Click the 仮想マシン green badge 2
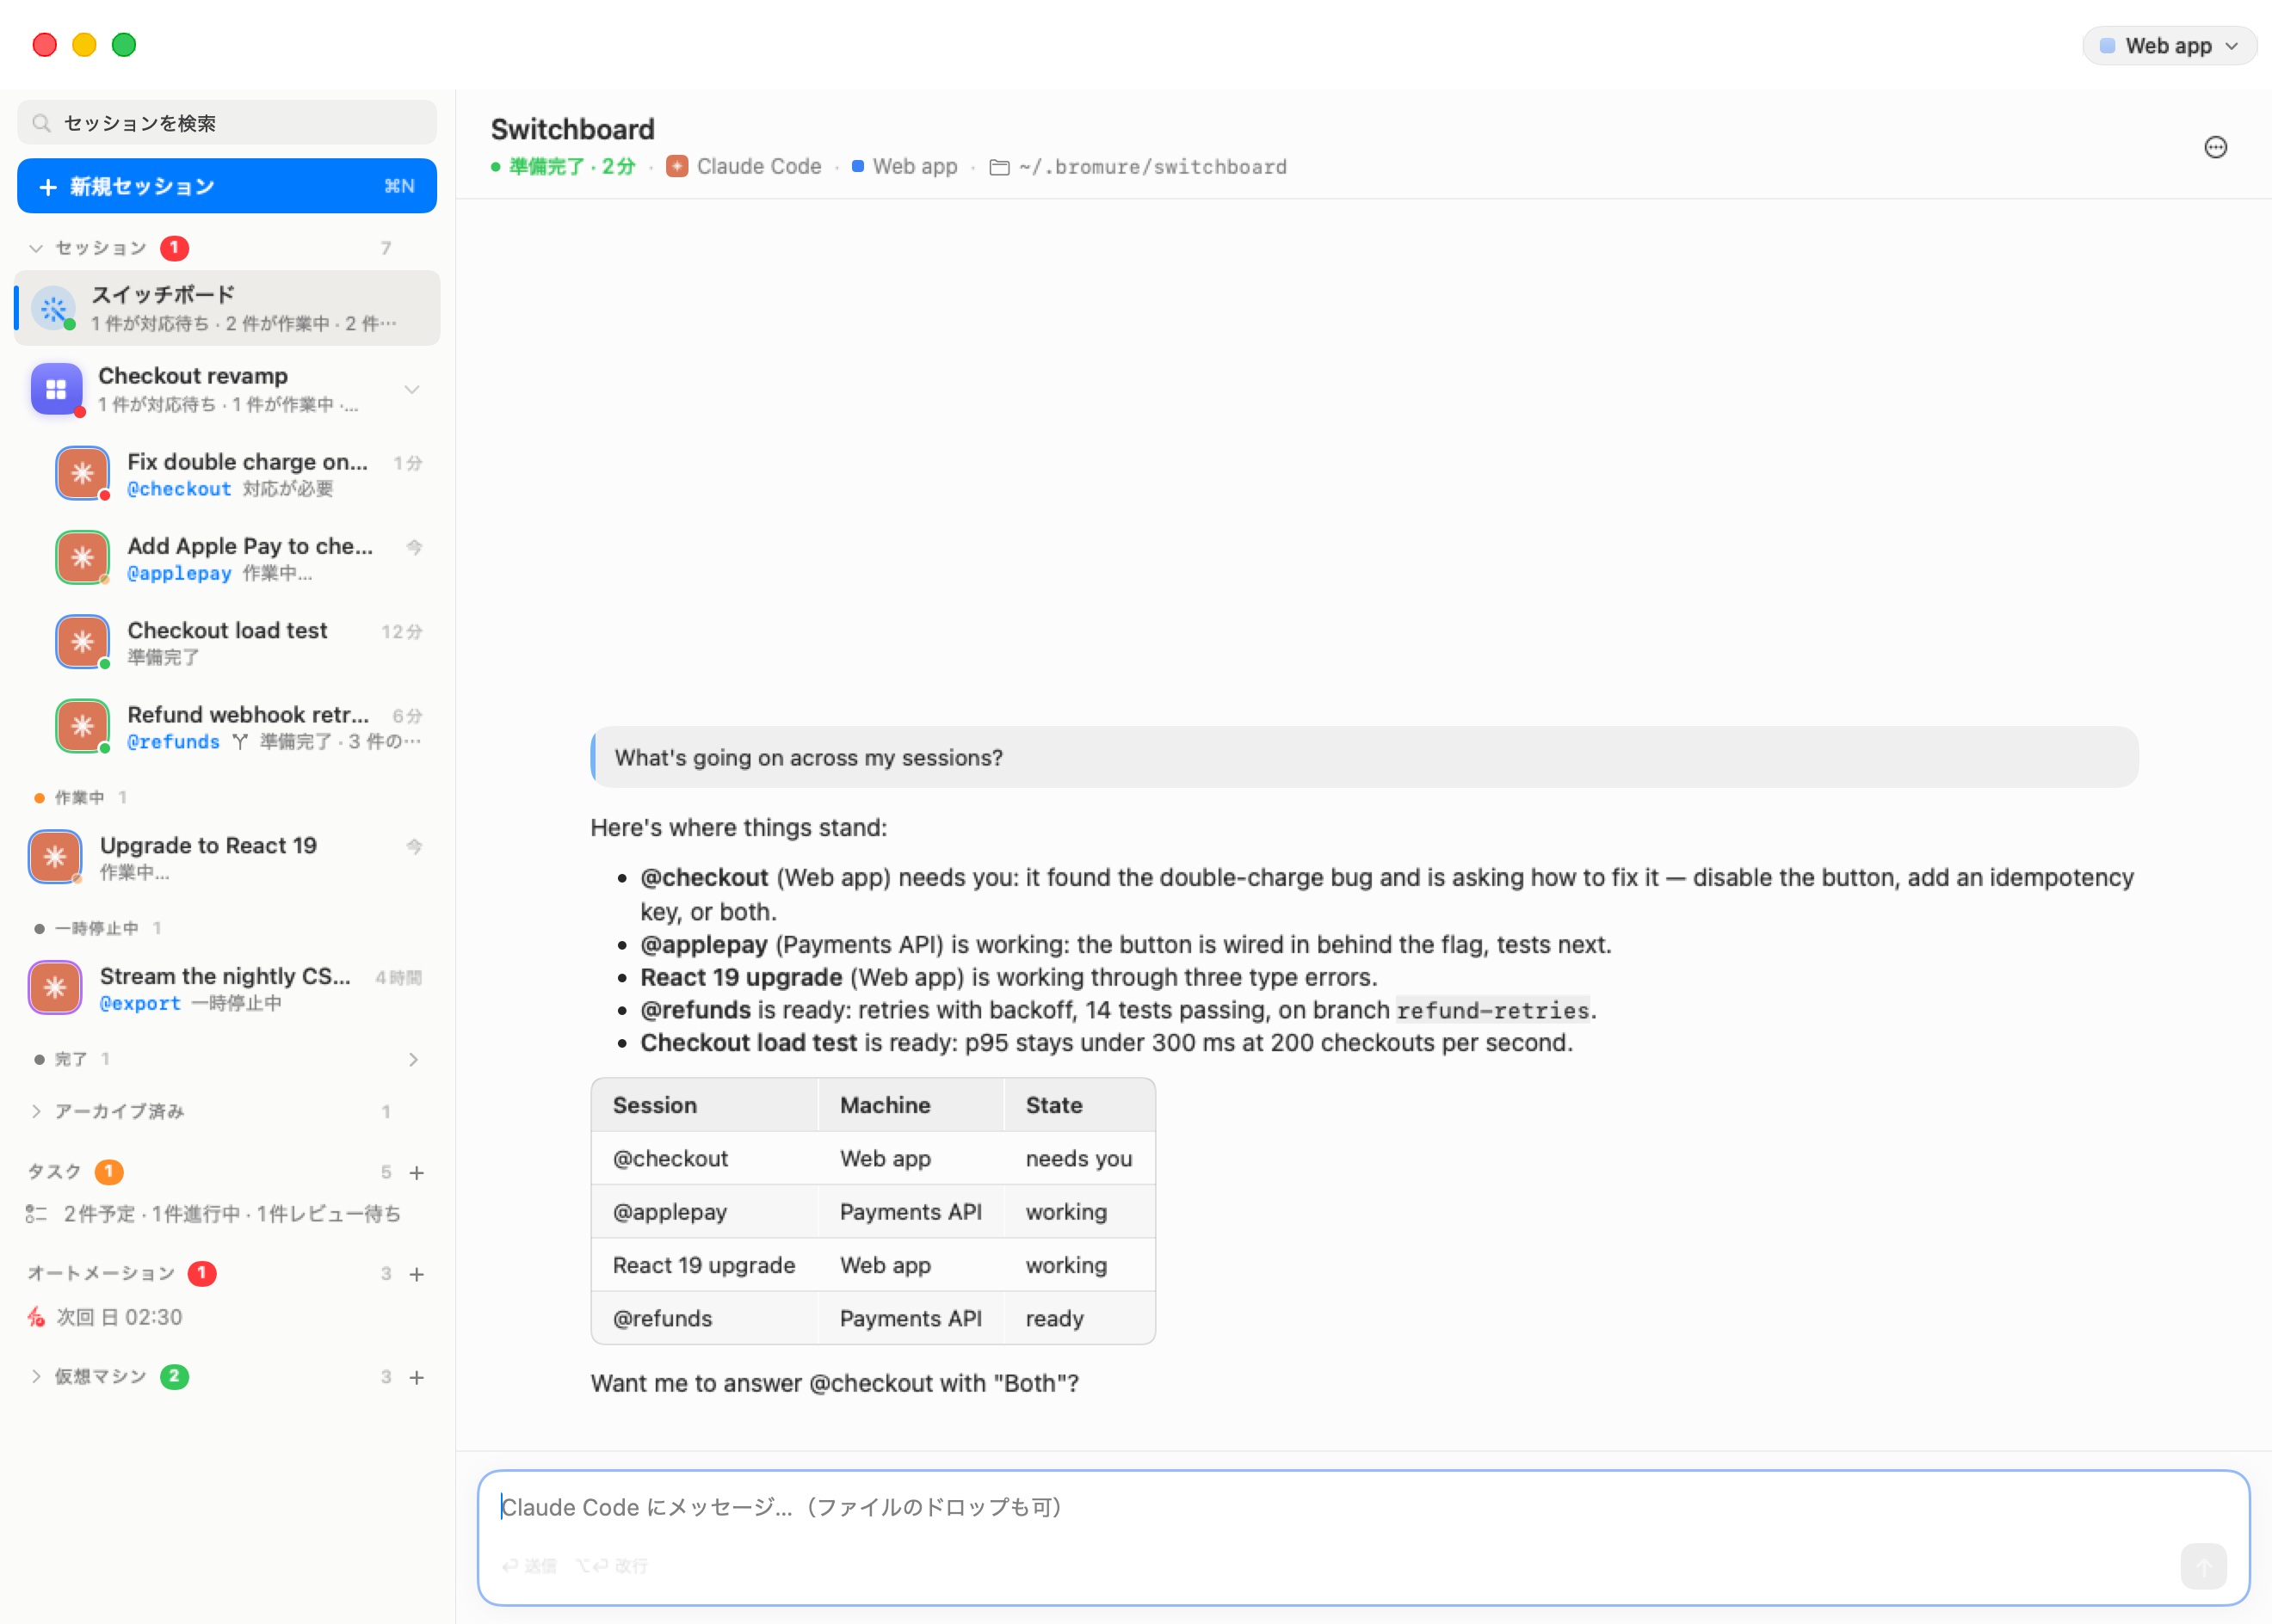The width and height of the screenshot is (2272, 1624). click(x=174, y=1376)
